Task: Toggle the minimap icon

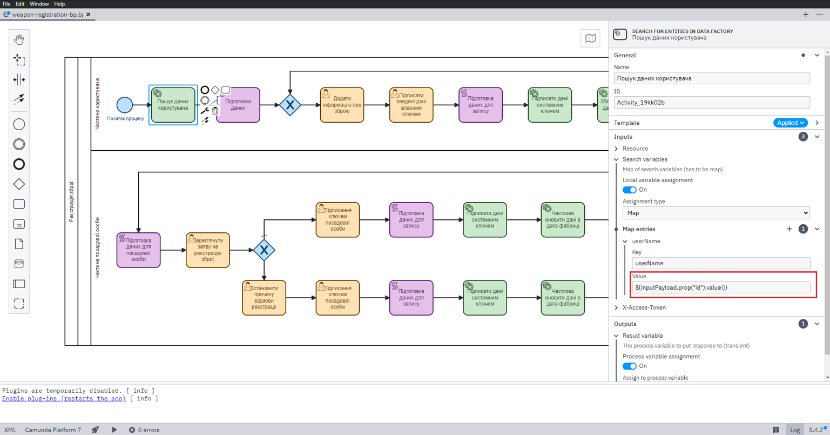Action: (590, 38)
